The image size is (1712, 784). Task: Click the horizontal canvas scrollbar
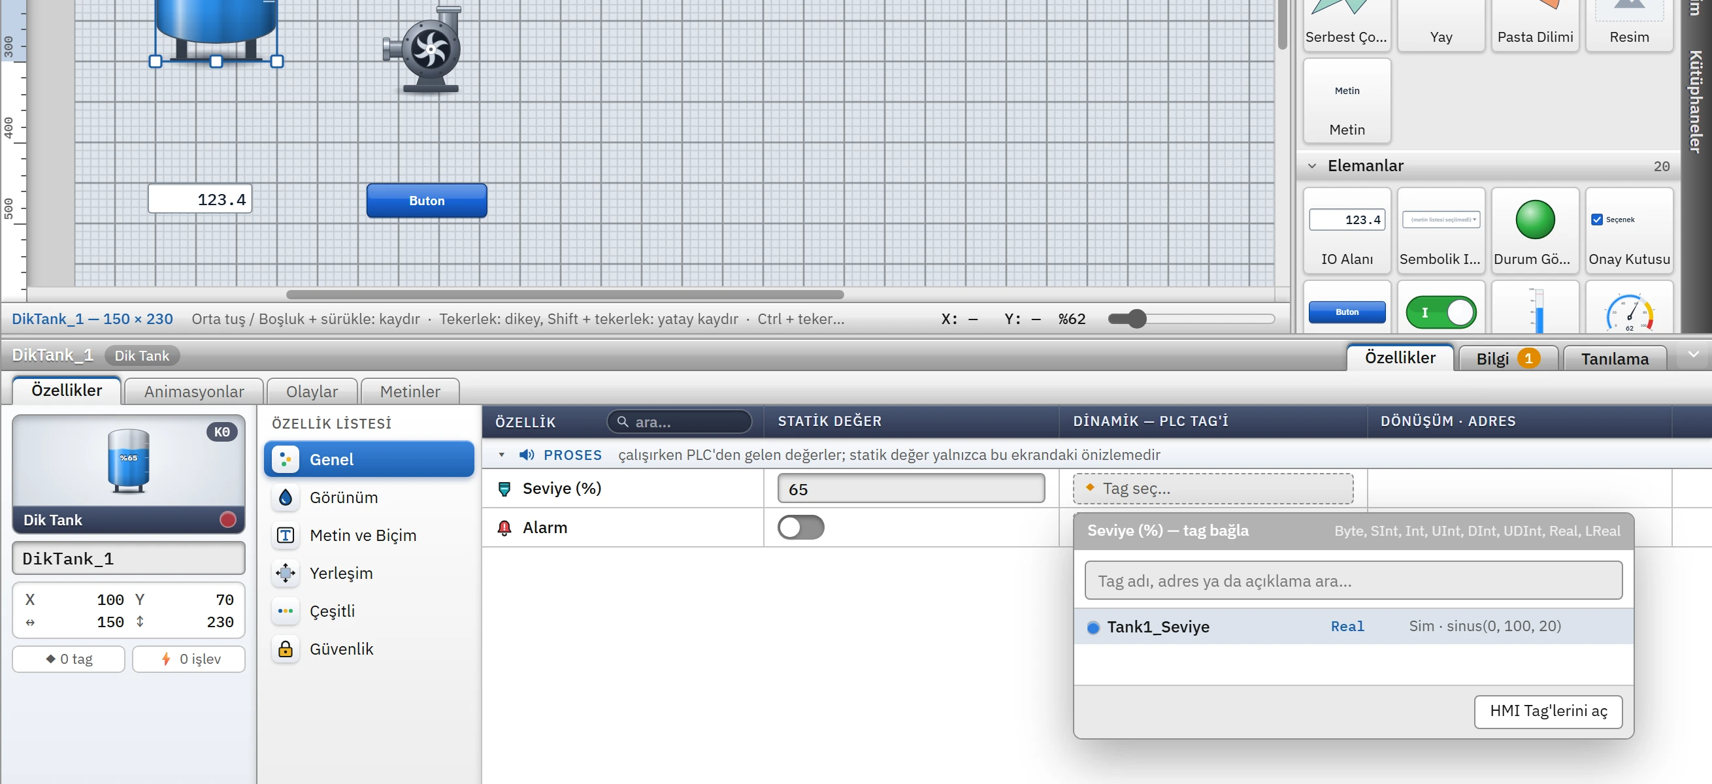565,295
